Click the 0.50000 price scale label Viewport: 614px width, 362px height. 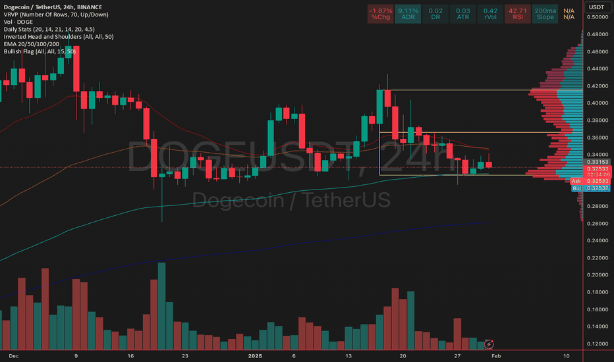(598, 17)
